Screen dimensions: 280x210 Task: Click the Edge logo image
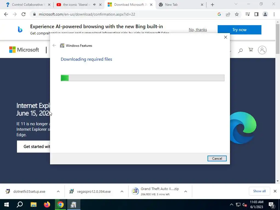coord(243,128)
